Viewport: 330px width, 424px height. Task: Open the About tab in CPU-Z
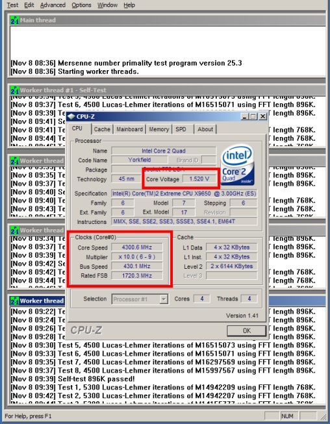pos(205,129)
